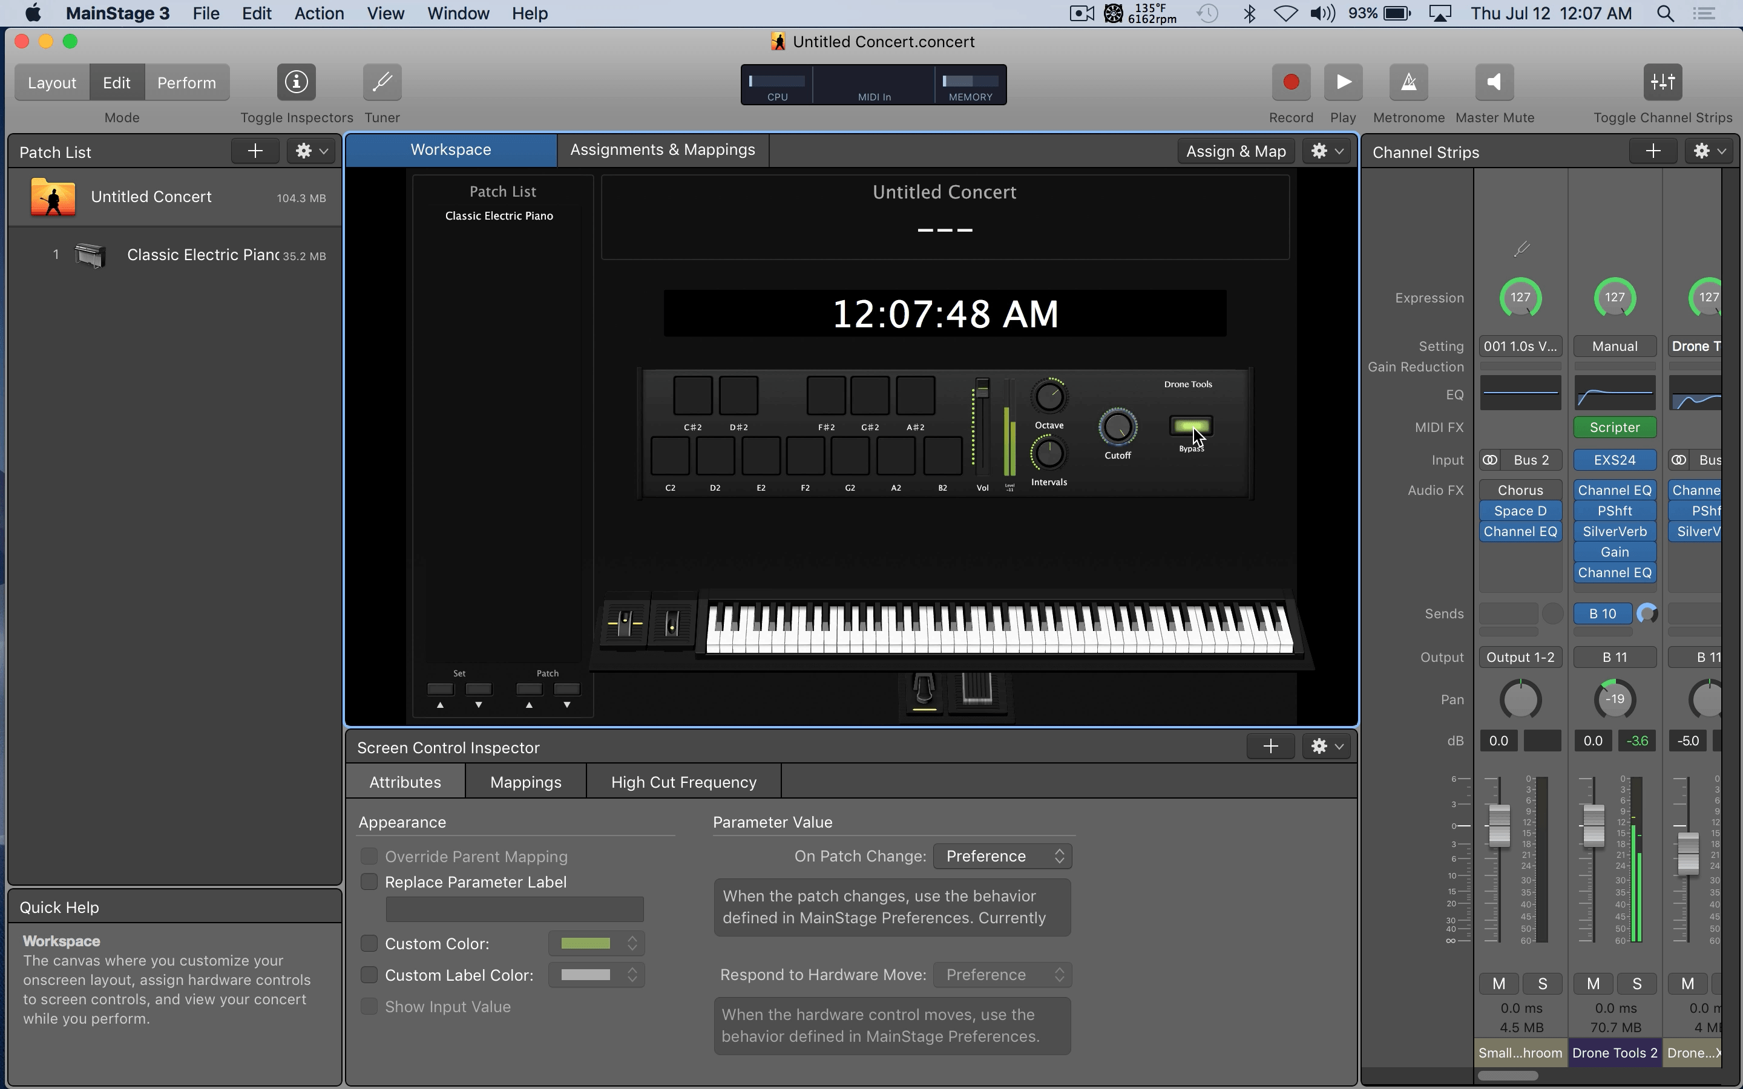Screen dimensions: 1743x1089
Task: Open the Window menu in the menu bar
Action: (458, 14)
